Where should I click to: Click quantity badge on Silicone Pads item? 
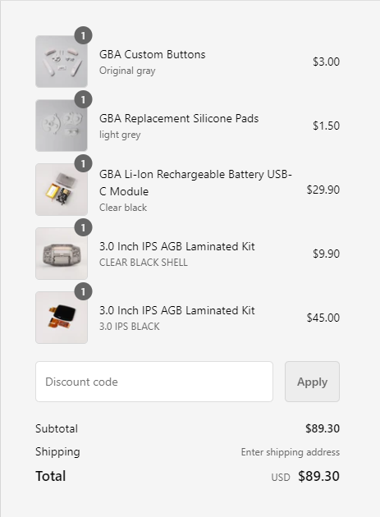[83, 99]
